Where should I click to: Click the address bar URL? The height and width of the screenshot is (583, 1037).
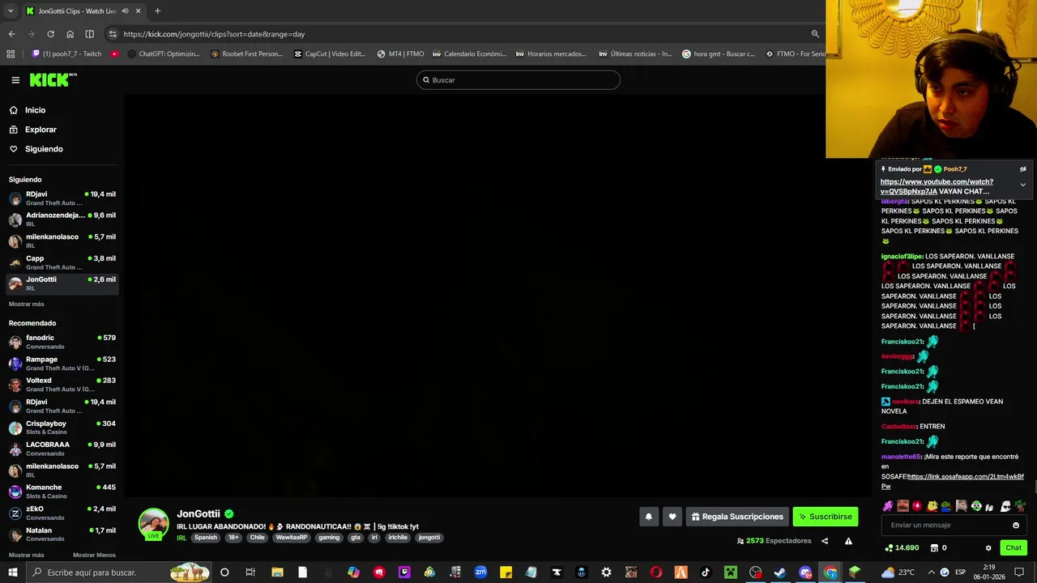(x=214, y=34)
